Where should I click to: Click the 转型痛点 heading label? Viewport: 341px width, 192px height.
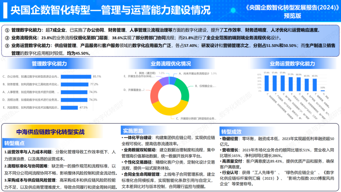pyautogui.click(x=14, y=143)
